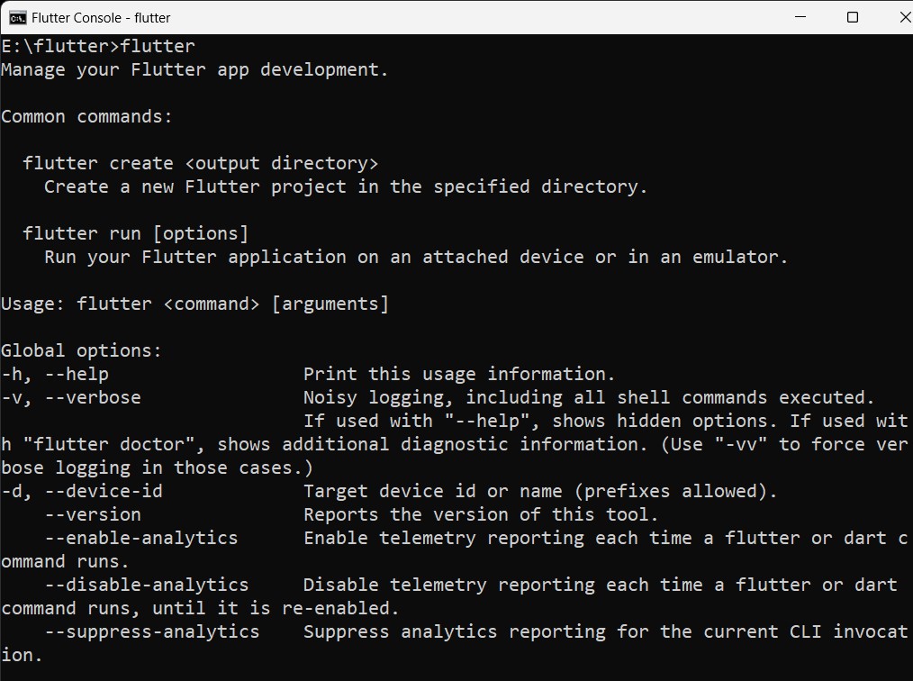This screenshot has height=681, width=913.
Task: Click the "Usage: flutter <command> [arguments]" line
Action: point(195,304)
